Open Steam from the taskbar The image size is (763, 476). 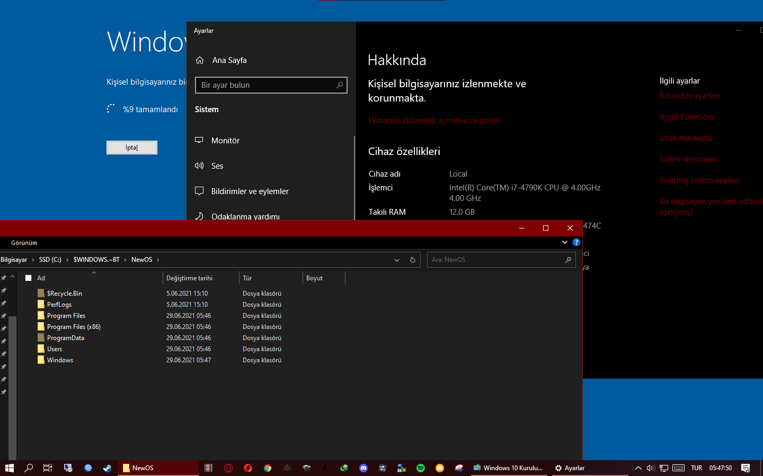107,468
